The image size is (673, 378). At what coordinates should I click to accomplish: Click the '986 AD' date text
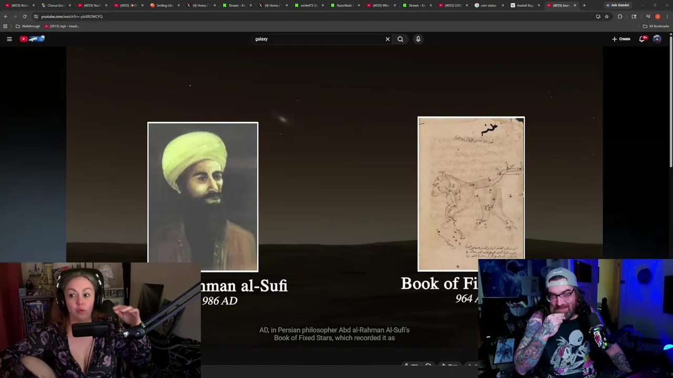coord(220,301)
